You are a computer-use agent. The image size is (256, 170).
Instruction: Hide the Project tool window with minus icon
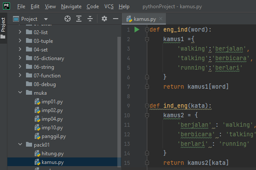coord(116,19)
